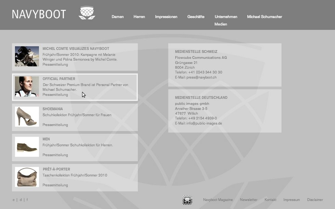Click the Michael Schumacher portrait thumbnail

(27, 86)
